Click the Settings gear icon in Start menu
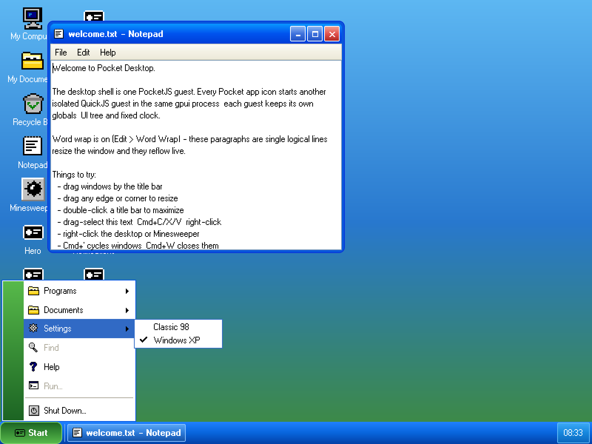Viewport: 592px width, 444px height. pyautogui.click(x=33, y=328)
